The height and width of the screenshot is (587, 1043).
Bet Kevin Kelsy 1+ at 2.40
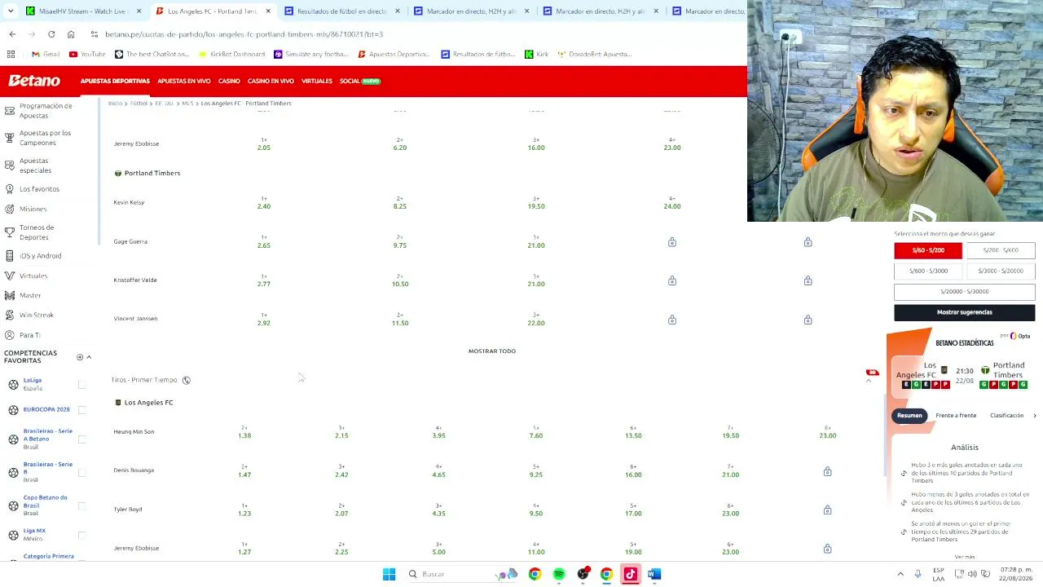264,203
